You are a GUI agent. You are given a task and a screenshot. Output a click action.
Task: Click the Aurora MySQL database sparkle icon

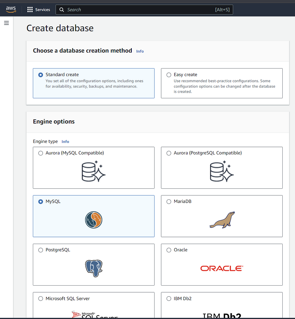pyautogui.click(x=94, y=171)
